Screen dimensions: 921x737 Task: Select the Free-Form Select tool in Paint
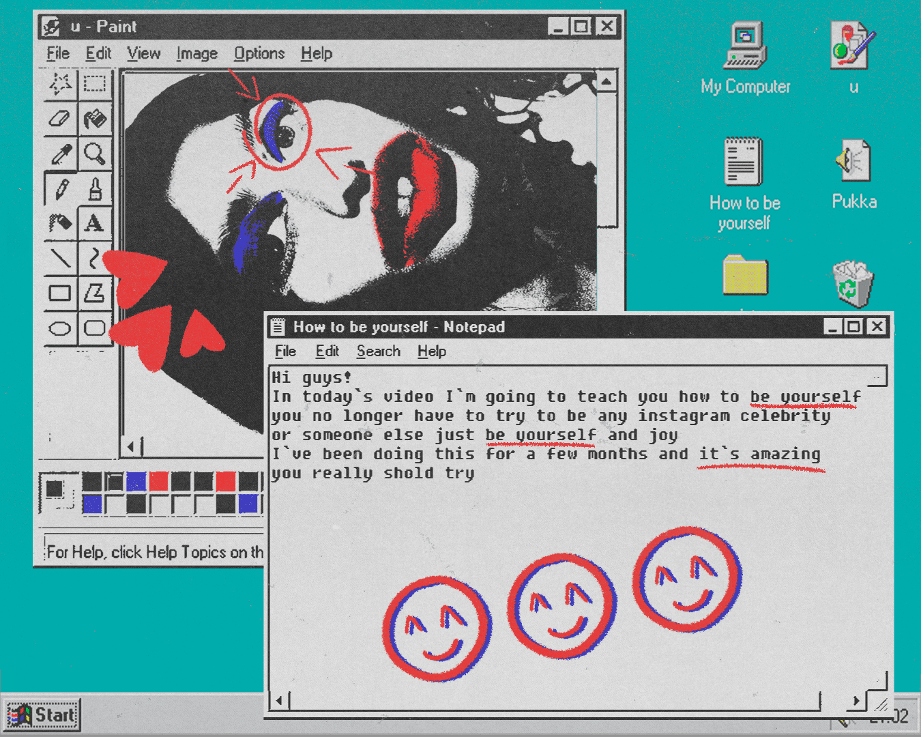(61, 84)
